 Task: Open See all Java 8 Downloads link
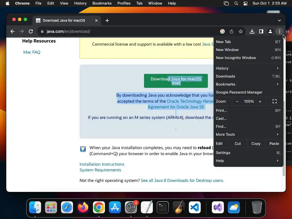pos(182,181)
